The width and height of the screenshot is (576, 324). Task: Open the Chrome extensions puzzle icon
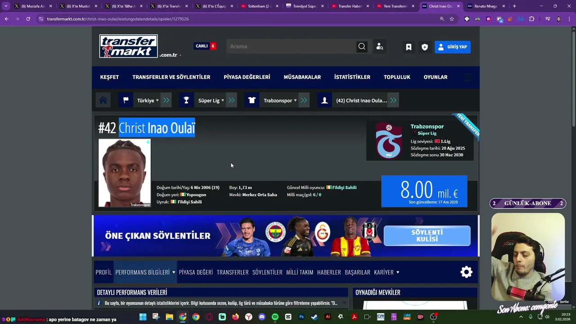pos(531,19)
